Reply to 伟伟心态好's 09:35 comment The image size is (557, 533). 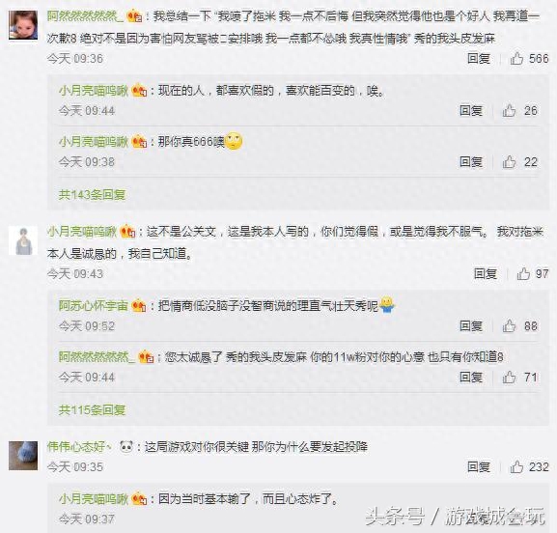pyautogui.click(x=479, y=466)
